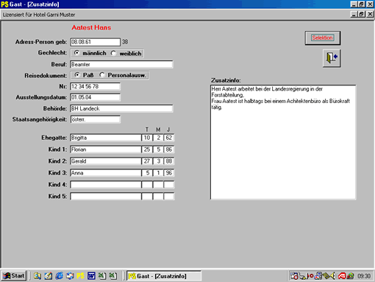The height and width of the screenshot is (282, 375).
Task: Click the Selektion button
Action: [323, 38]
